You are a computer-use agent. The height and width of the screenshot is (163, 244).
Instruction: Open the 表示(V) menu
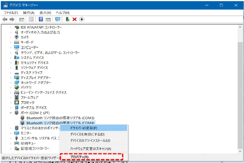coord(45,13)
